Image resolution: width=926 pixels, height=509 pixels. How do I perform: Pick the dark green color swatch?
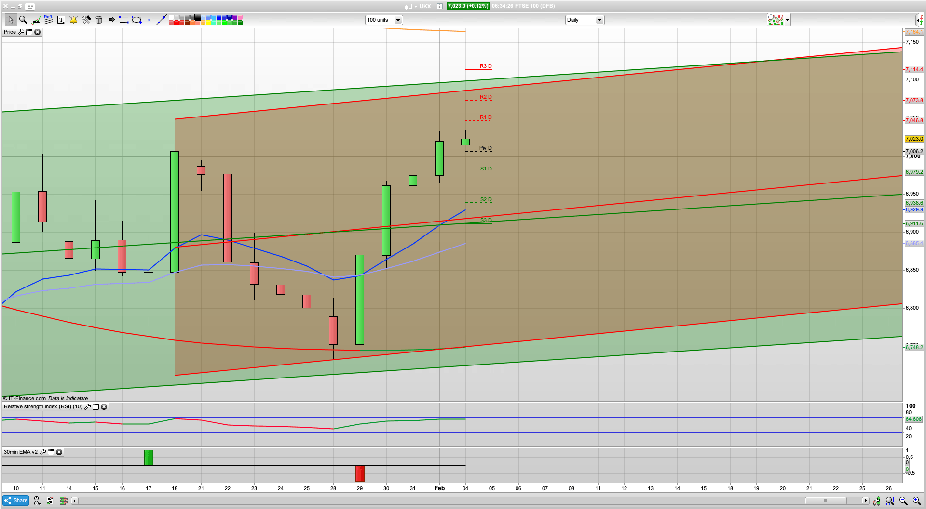pyautogui.click(x=240, y=23)
